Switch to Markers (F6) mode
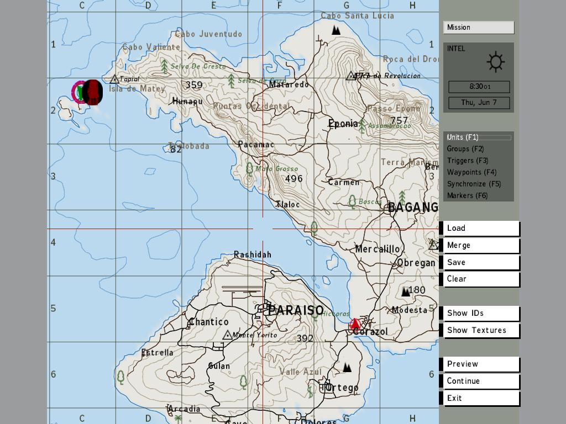Viewport: 566px width, 424px height. (x=467, y=195)
